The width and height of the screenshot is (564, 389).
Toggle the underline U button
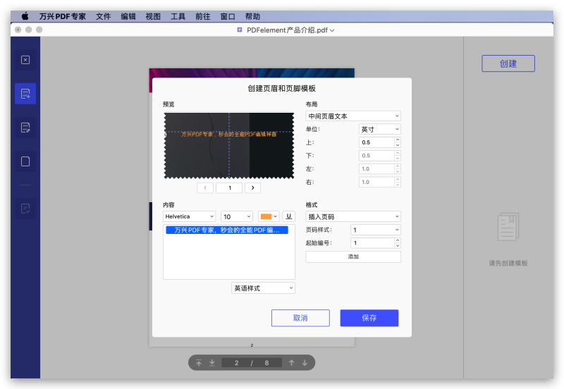click(288, 216)
